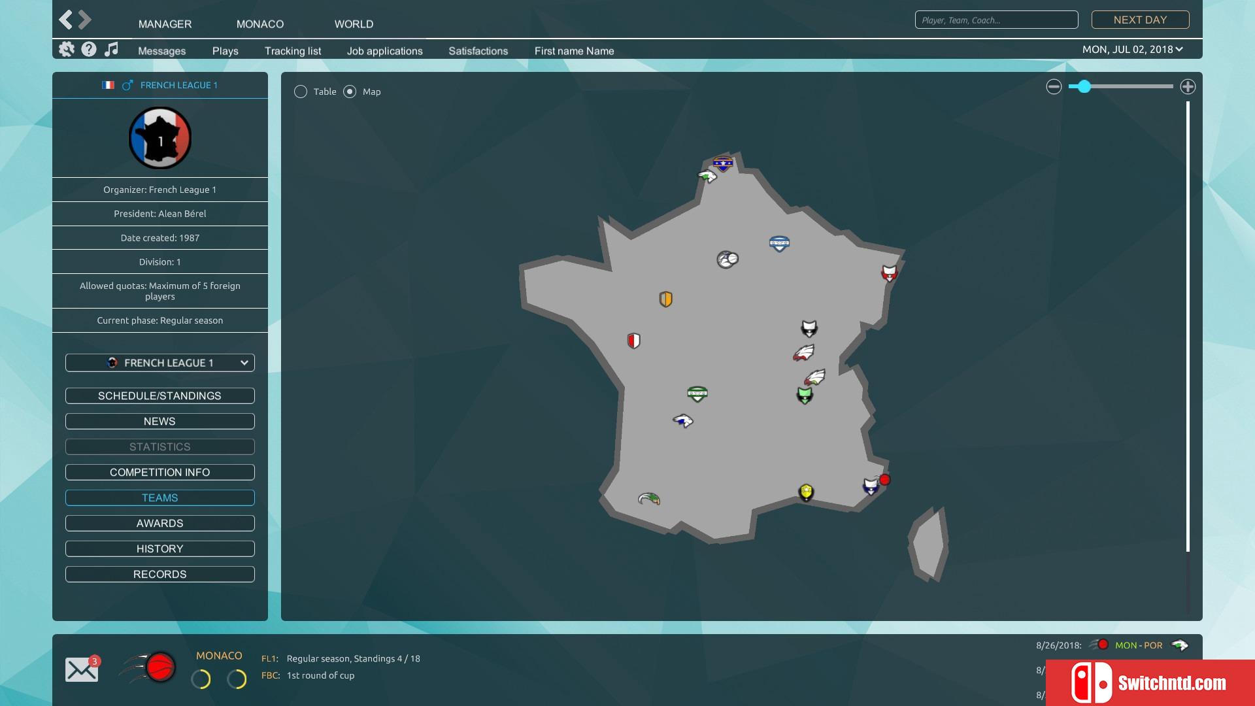Open AWARDS section
The image size is (1255, 706).
click(x=160, y=523)
